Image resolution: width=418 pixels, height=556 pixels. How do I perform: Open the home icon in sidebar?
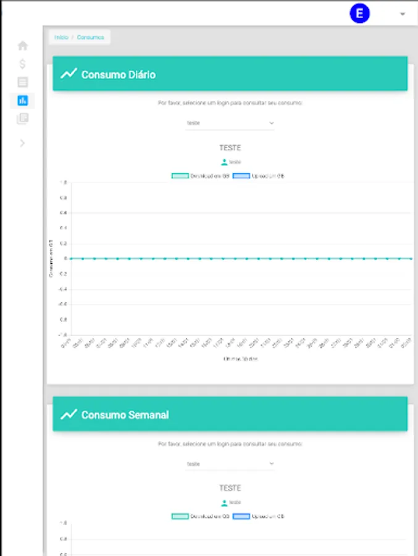(x=23, y=46)
